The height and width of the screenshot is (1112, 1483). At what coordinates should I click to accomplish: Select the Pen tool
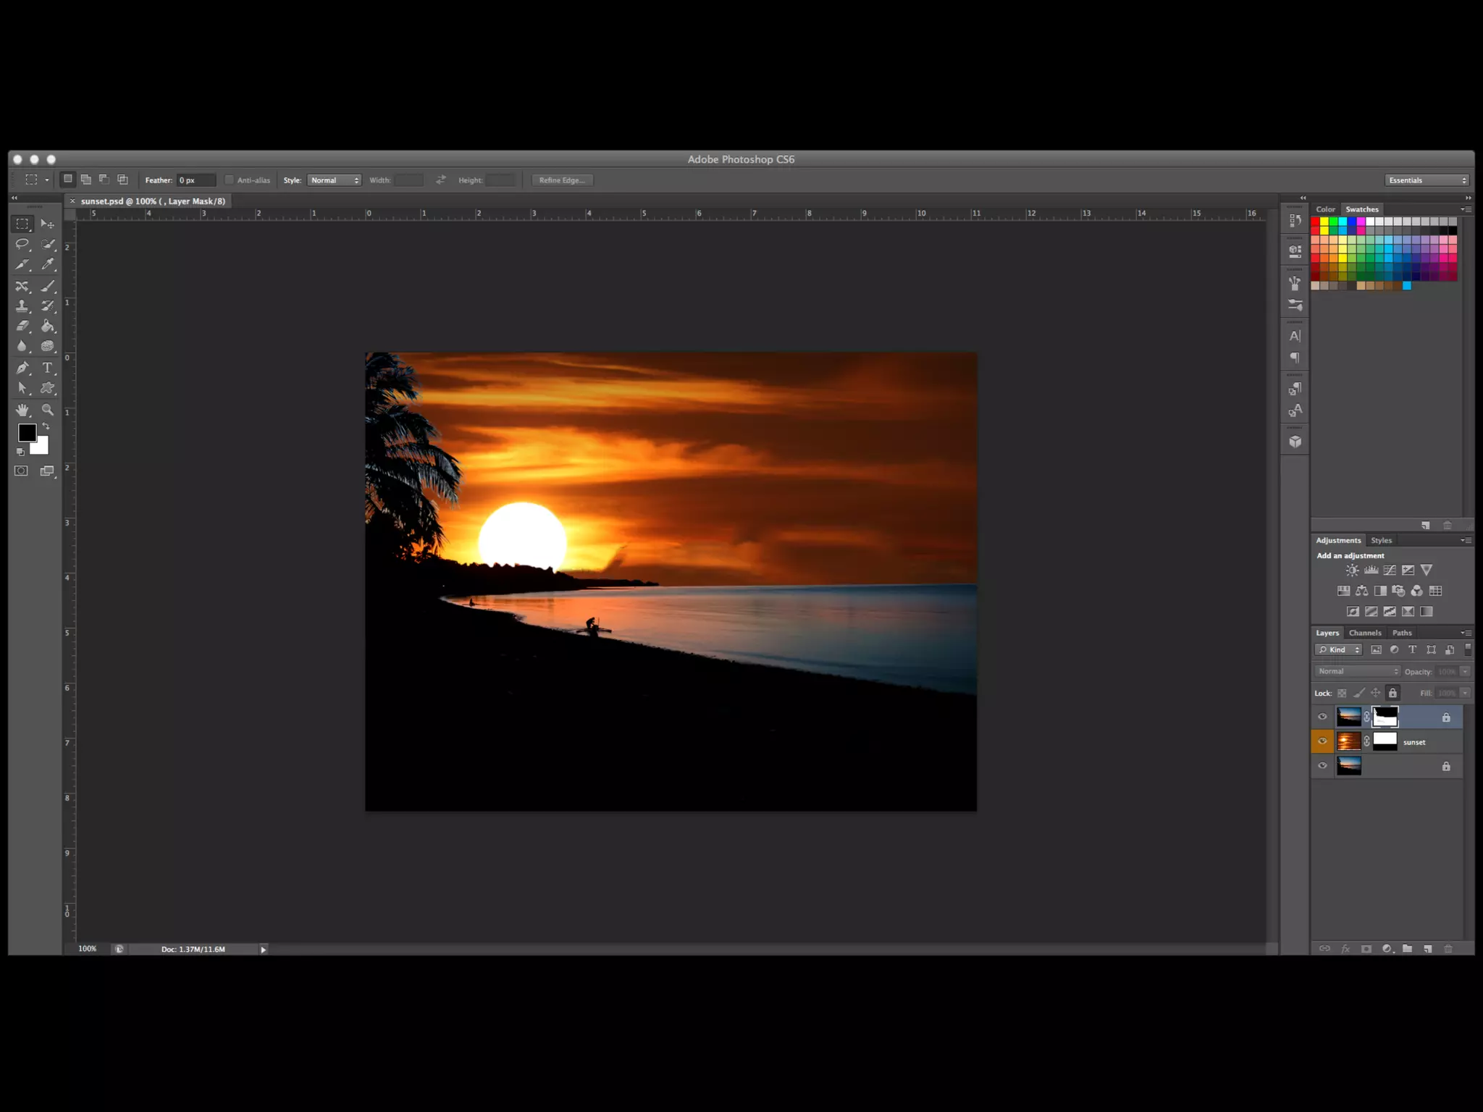[22, 368]
